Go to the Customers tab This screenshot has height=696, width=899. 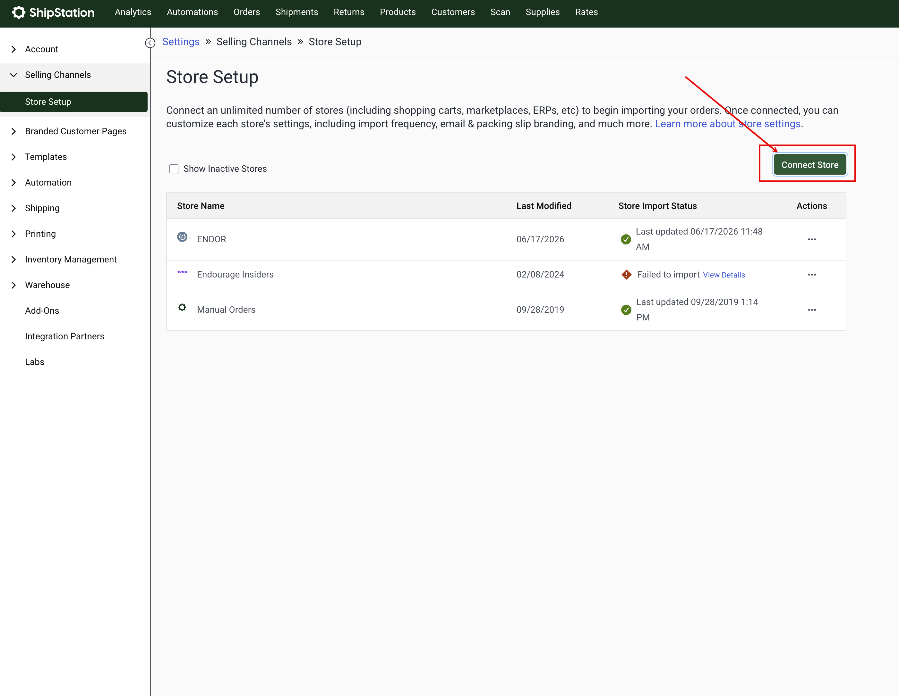453,12
